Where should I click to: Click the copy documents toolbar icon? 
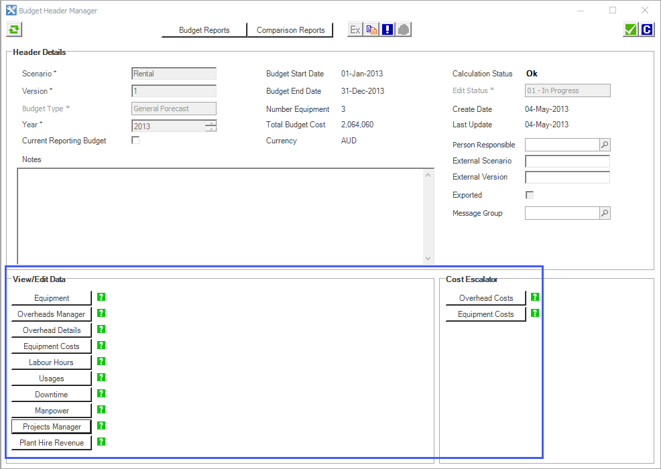(371, 29)
